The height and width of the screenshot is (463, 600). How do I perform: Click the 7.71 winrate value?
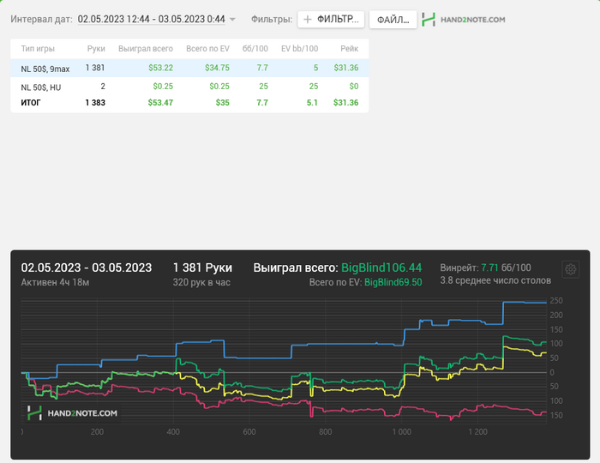click(489, 268)
